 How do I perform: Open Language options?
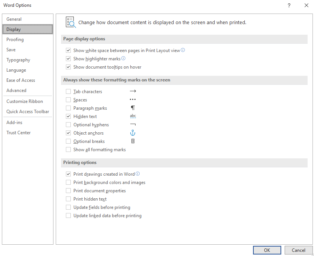point(27,70)
